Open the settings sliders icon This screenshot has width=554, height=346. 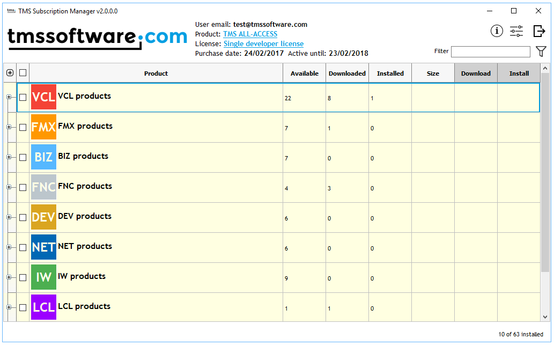[516, 31]
